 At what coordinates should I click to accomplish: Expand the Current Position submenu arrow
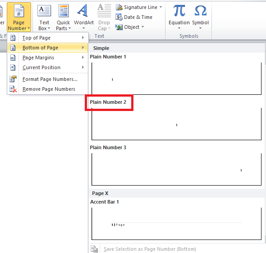(x=83, y=67)
